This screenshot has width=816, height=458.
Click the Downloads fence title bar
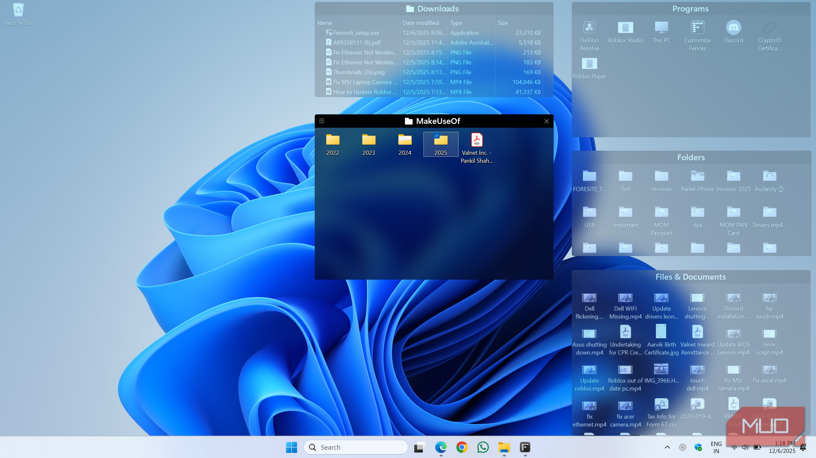click(434, 9)
